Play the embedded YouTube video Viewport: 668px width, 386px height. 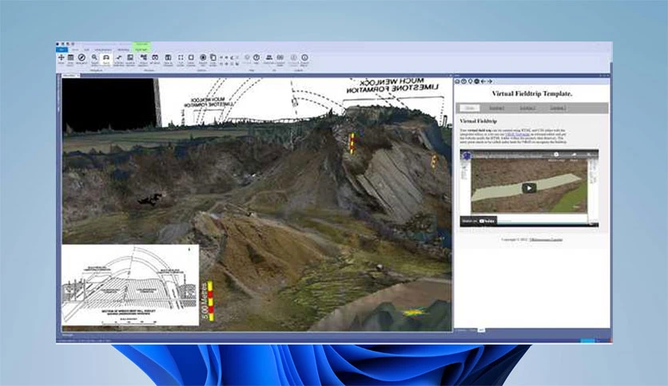[529, 188]
